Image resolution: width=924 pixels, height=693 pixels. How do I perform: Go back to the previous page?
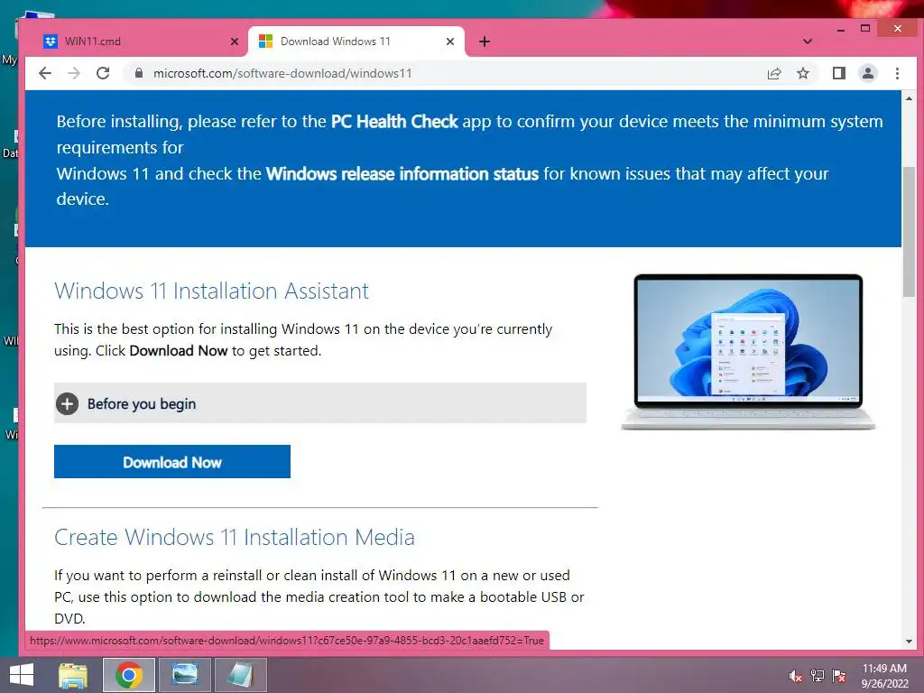pyautogui.click(x=45, y=73)
